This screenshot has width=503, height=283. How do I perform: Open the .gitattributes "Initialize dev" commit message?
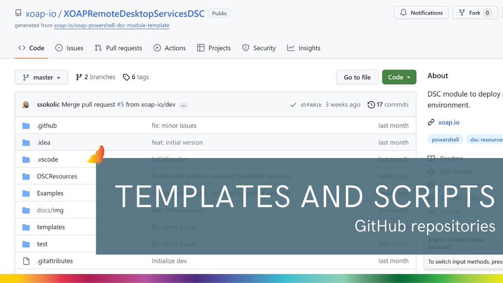click(x=169, y=261)
